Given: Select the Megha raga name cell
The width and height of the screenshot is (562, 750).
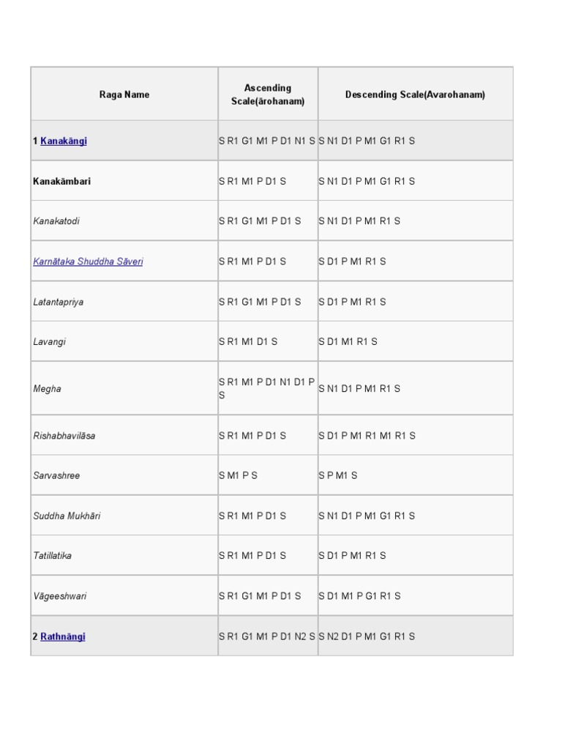Looking at the screenshot, I should click(x=48, y=389).
